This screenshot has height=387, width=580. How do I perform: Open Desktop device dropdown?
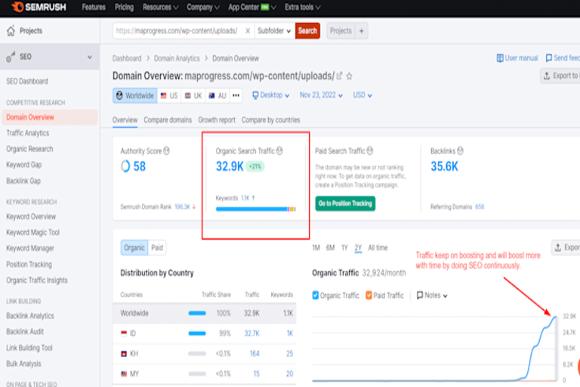270,95
